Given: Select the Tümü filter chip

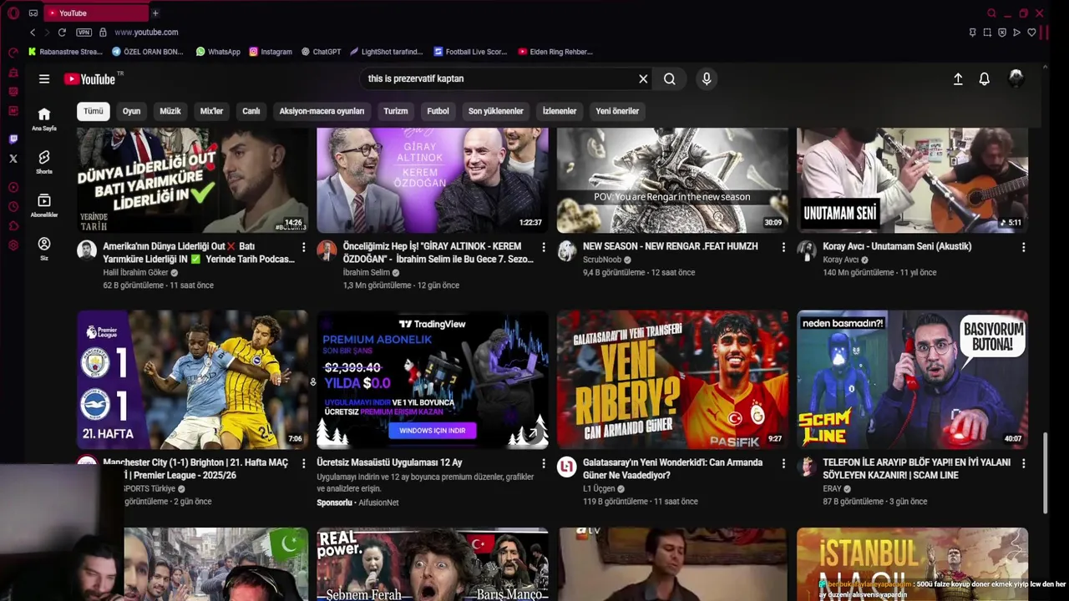Looking at the screenshot, I should point(94,111).
